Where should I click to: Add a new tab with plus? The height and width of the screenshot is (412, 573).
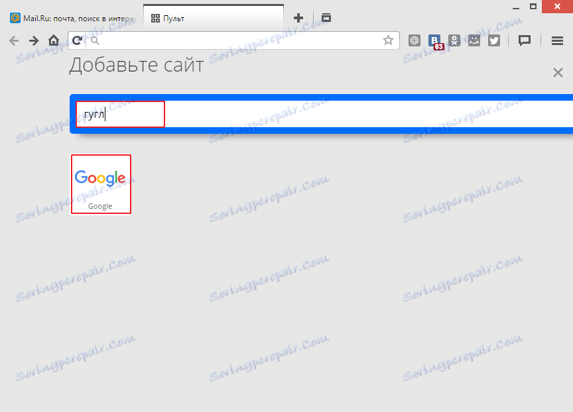pos(298,18)
